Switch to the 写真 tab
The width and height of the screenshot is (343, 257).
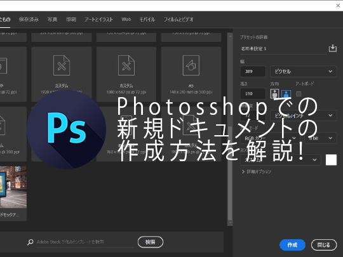point(52,20)
